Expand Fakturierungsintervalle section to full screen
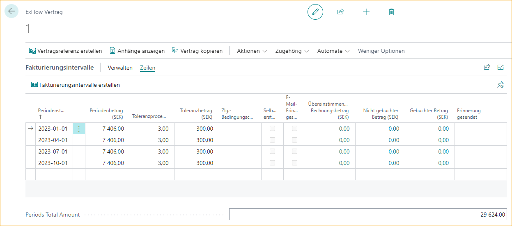The height and width of the screenshot is (226, 512). (501, 67)
